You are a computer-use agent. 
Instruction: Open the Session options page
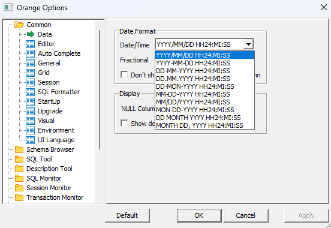point(49,82)
